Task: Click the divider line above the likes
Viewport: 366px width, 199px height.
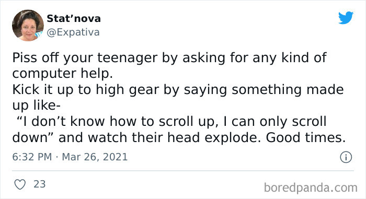Action: coord(183,171)
